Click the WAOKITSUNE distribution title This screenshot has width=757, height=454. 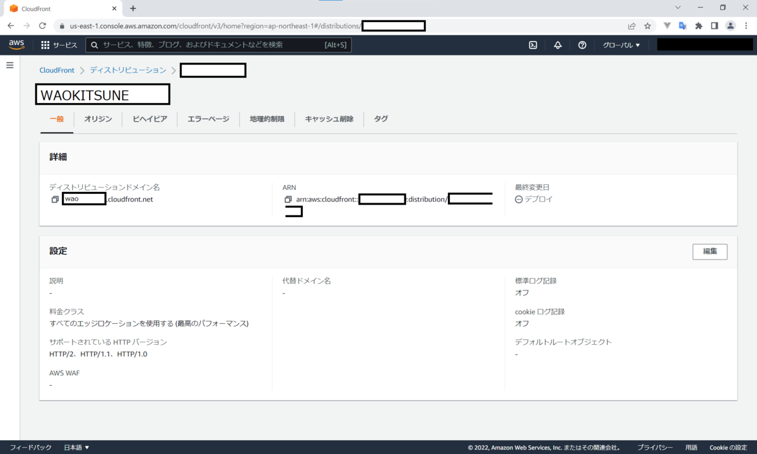[x=85, y=95]
